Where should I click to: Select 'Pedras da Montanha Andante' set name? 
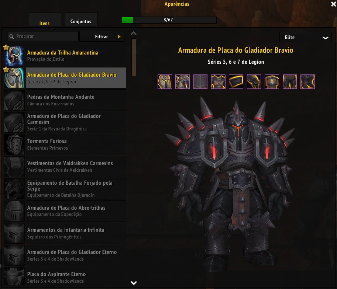(61, 97)
